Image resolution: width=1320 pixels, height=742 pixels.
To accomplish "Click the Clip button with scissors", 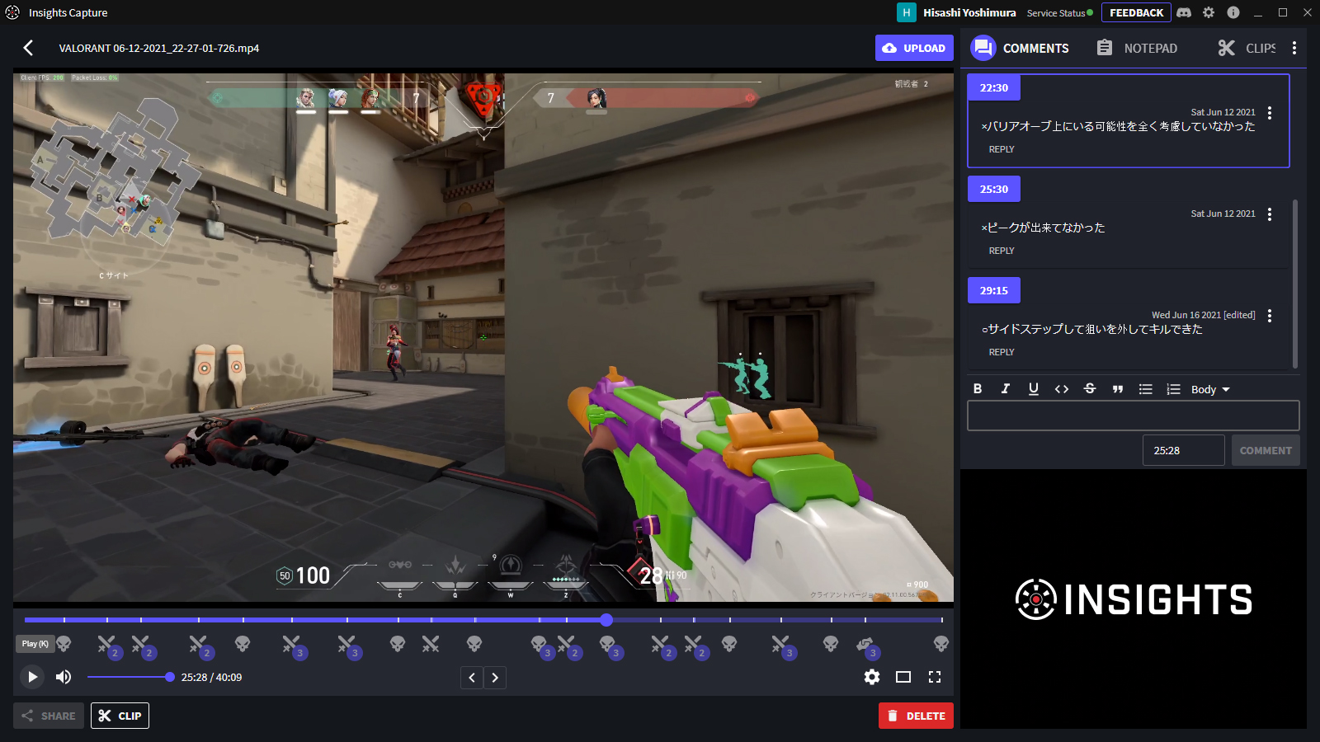I will (x=120, y=716).
